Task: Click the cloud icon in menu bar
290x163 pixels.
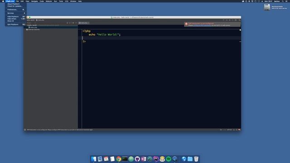Action: (x=243, y=1)
